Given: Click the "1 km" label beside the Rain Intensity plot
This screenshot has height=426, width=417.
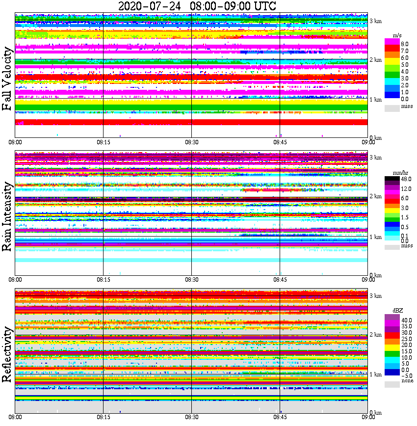Looking at the screenshot, I should (375, 237).
